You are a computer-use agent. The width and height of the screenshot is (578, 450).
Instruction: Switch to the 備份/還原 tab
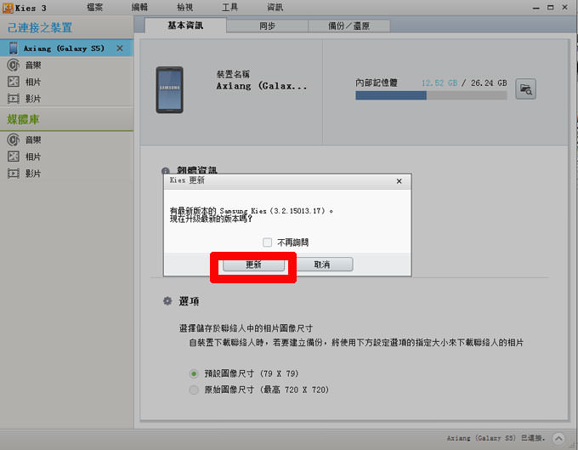(349, 26)
